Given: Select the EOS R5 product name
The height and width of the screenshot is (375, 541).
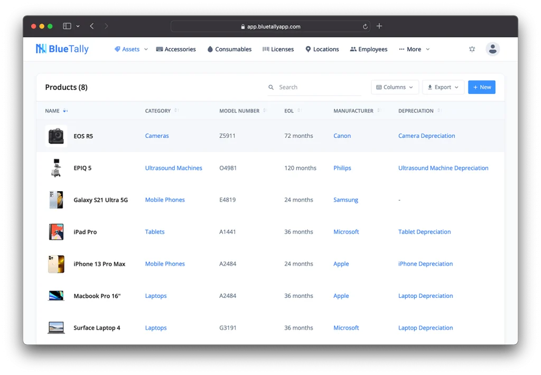Looking at the screenshot, I should point(83,136).
